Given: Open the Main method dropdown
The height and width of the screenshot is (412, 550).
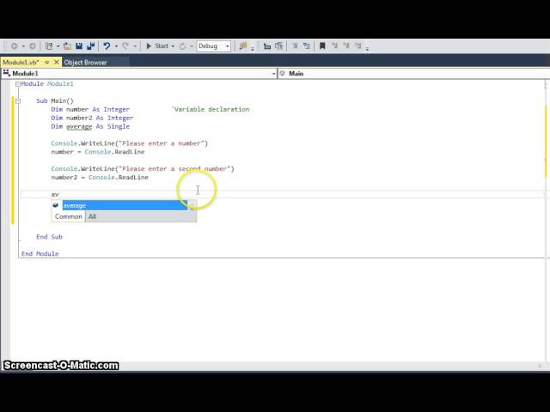Looking at the screenshot, I should (x=414, y=73).
